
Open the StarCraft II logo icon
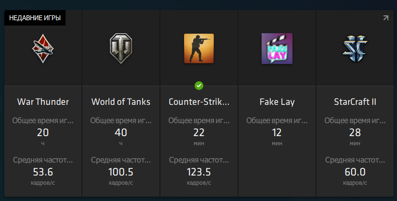click(x=355, y=49)
